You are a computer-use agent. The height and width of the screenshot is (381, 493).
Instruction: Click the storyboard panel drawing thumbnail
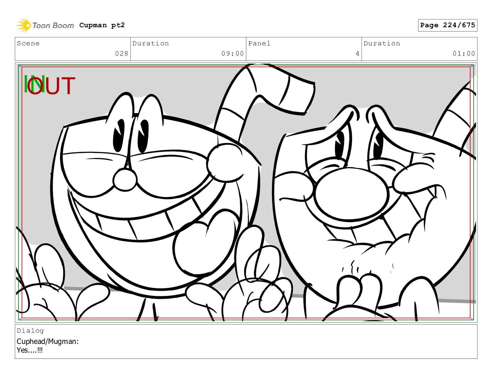[246, 192]
